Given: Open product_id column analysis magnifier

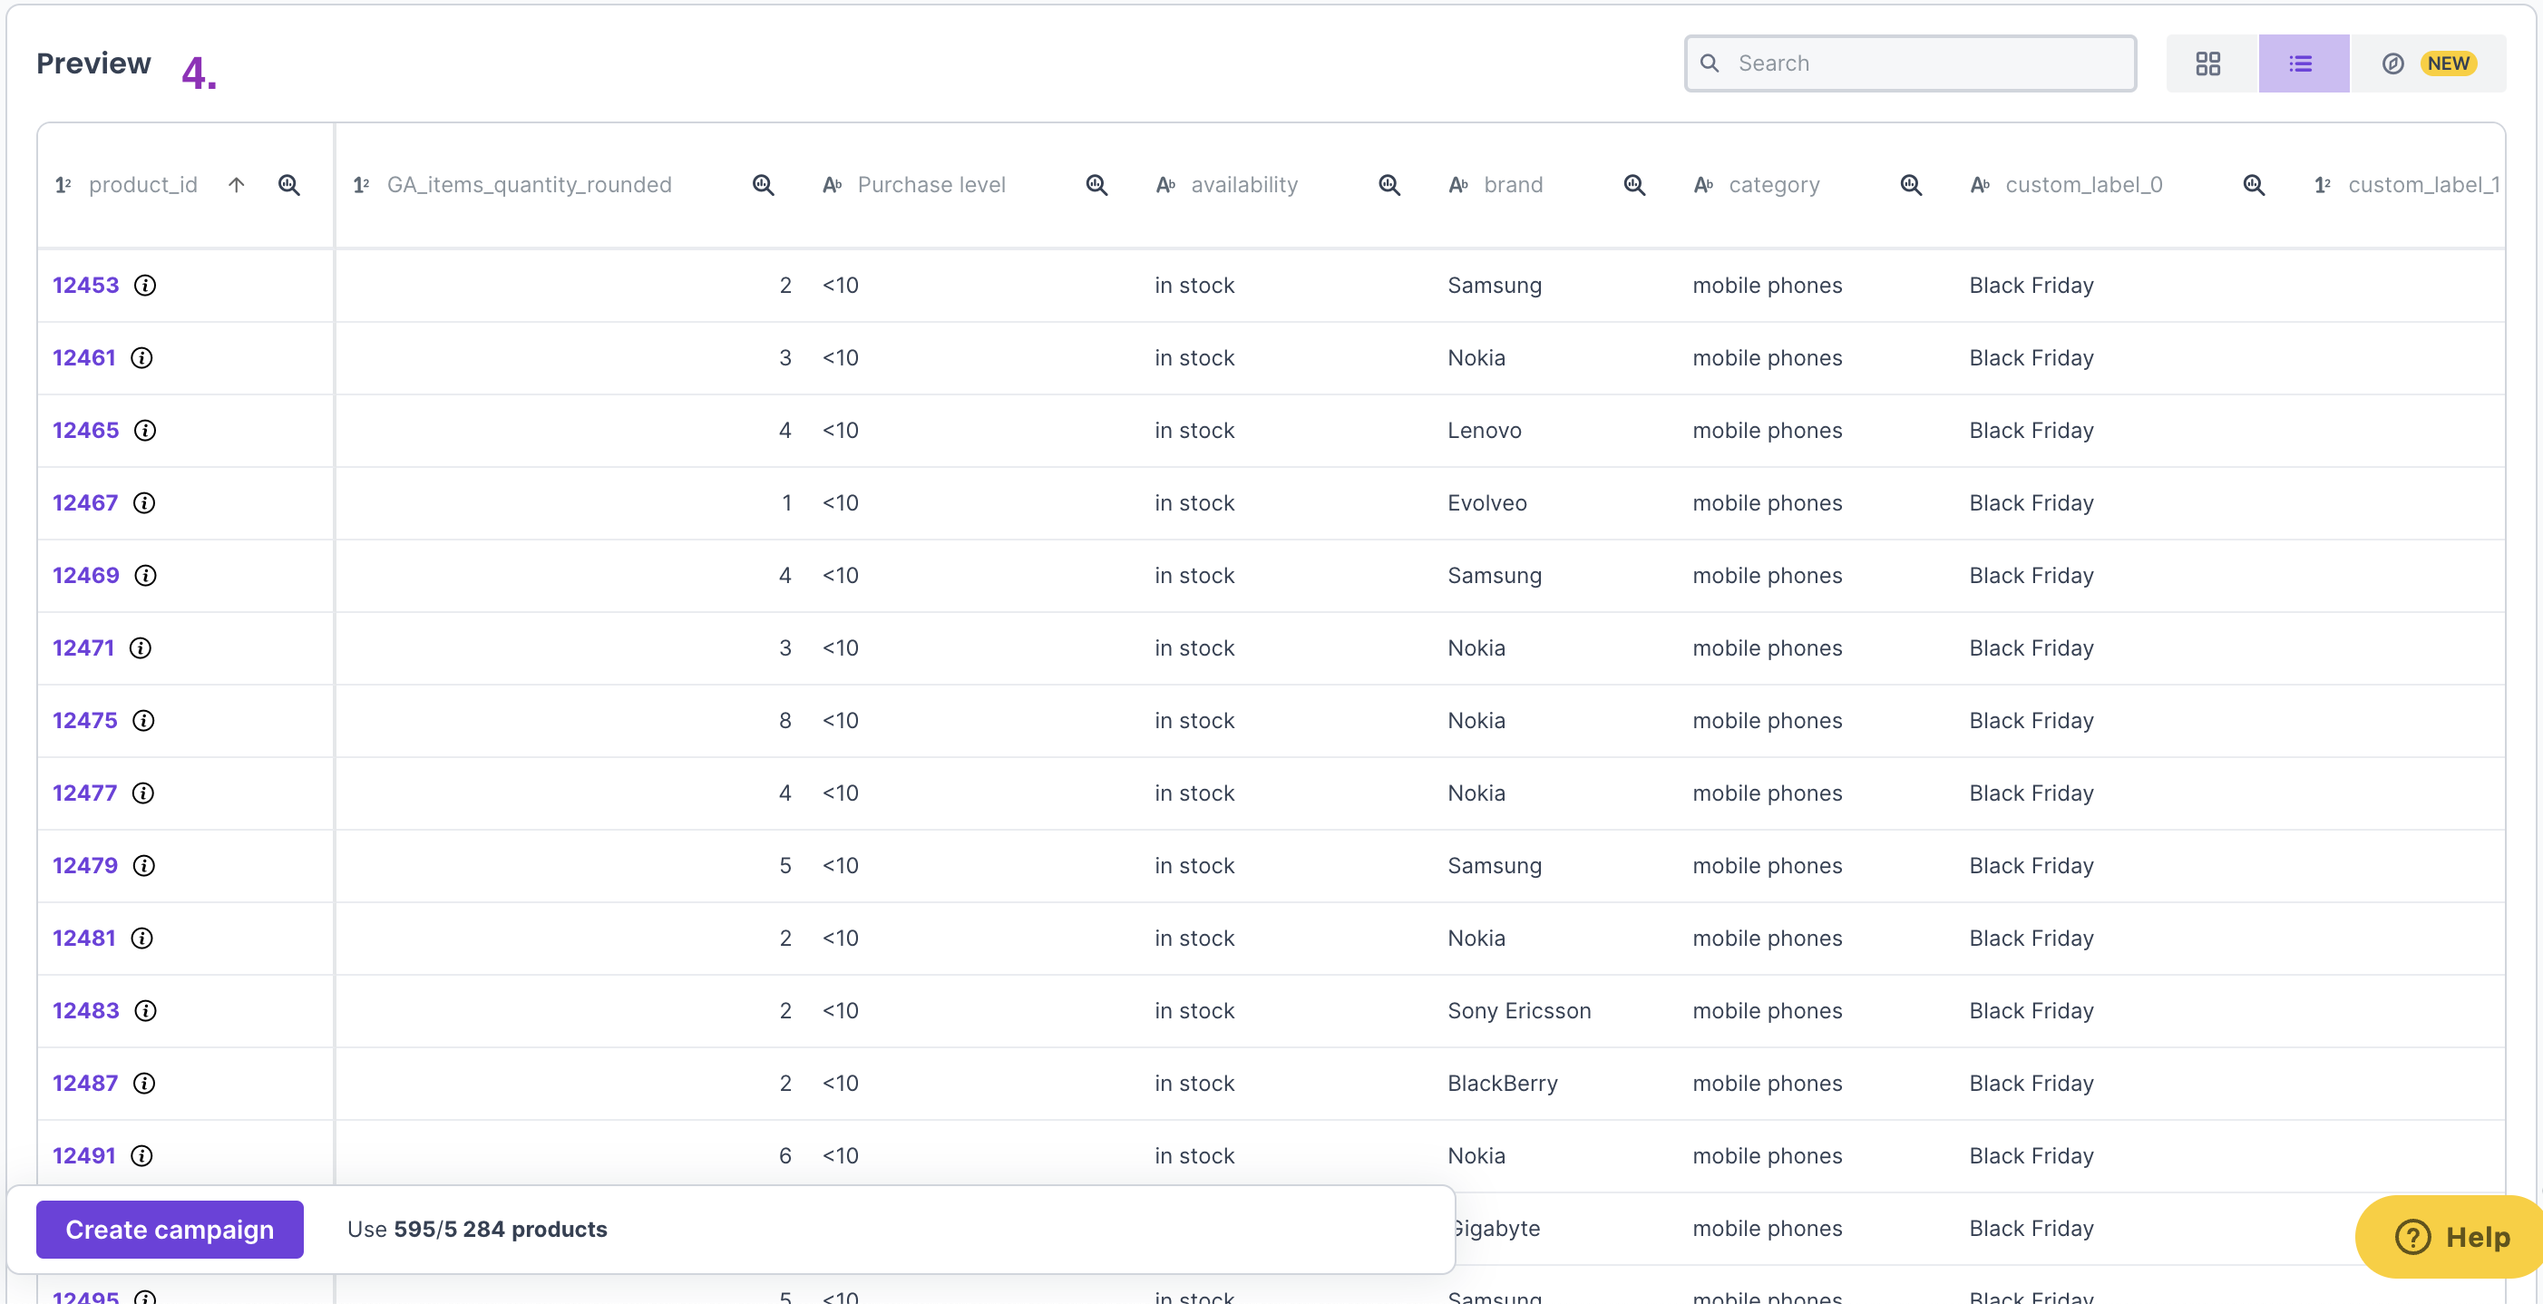Looking at the screenshot, I should point(289,185).
